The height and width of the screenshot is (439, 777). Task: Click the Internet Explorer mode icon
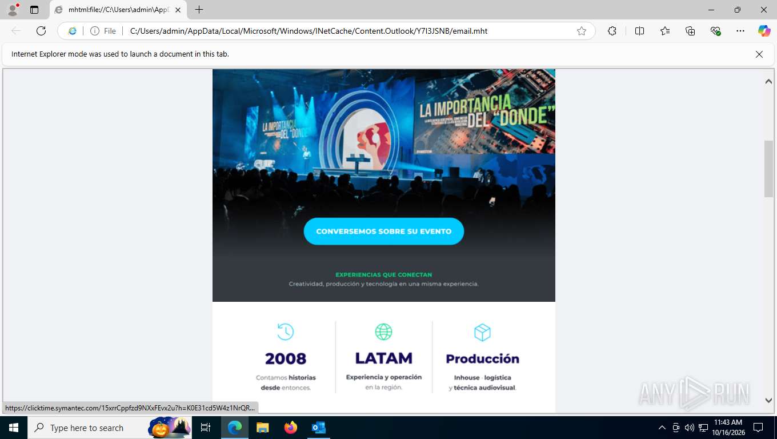pyautogui.click(x=72, y=31)
